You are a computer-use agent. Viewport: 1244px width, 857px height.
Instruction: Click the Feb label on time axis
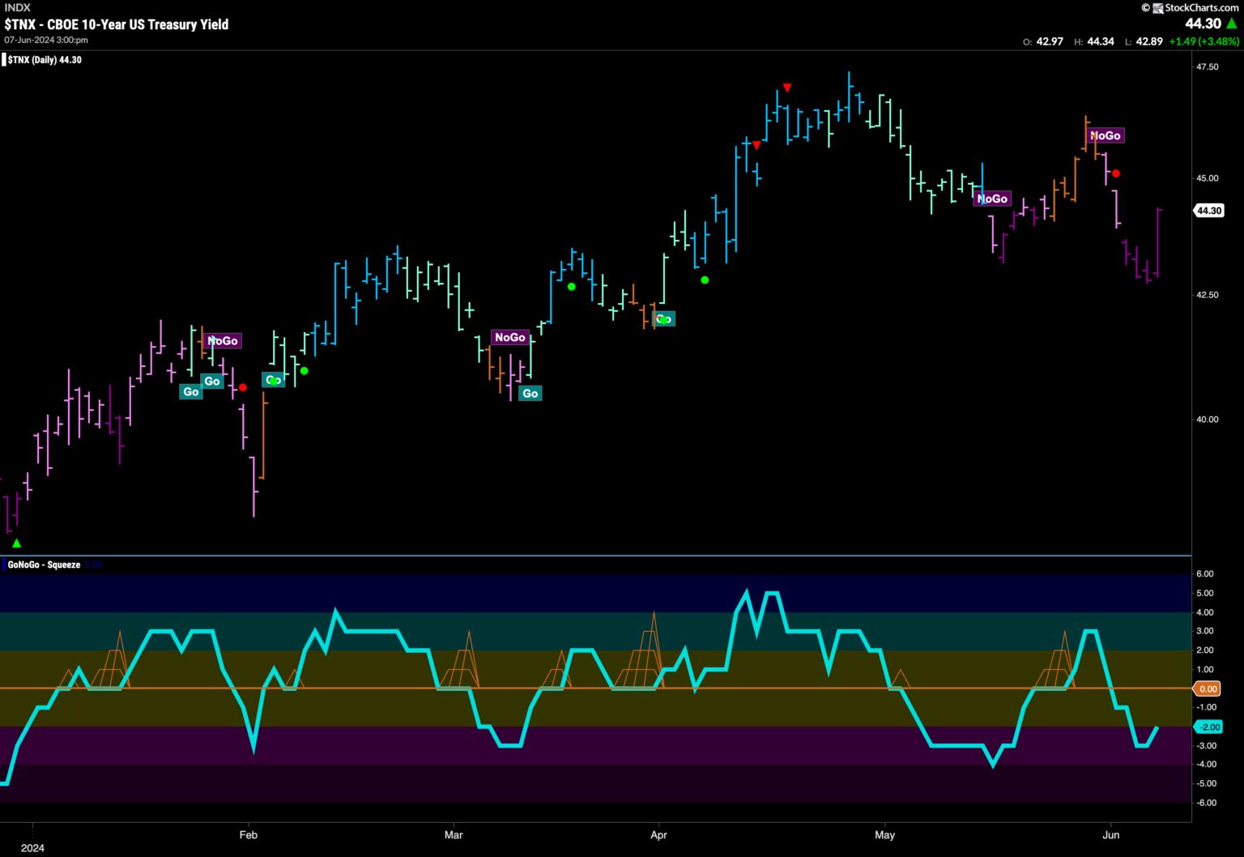point(248,834)
